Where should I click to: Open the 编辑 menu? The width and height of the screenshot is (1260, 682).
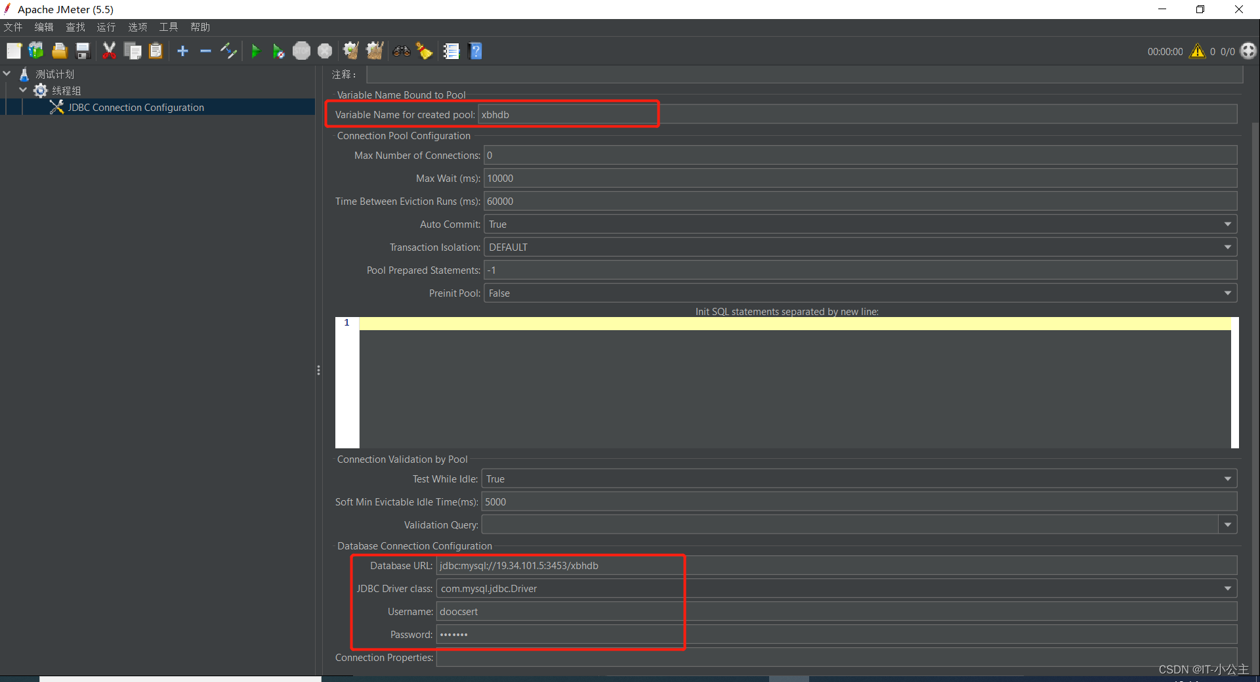coord(44,27)
